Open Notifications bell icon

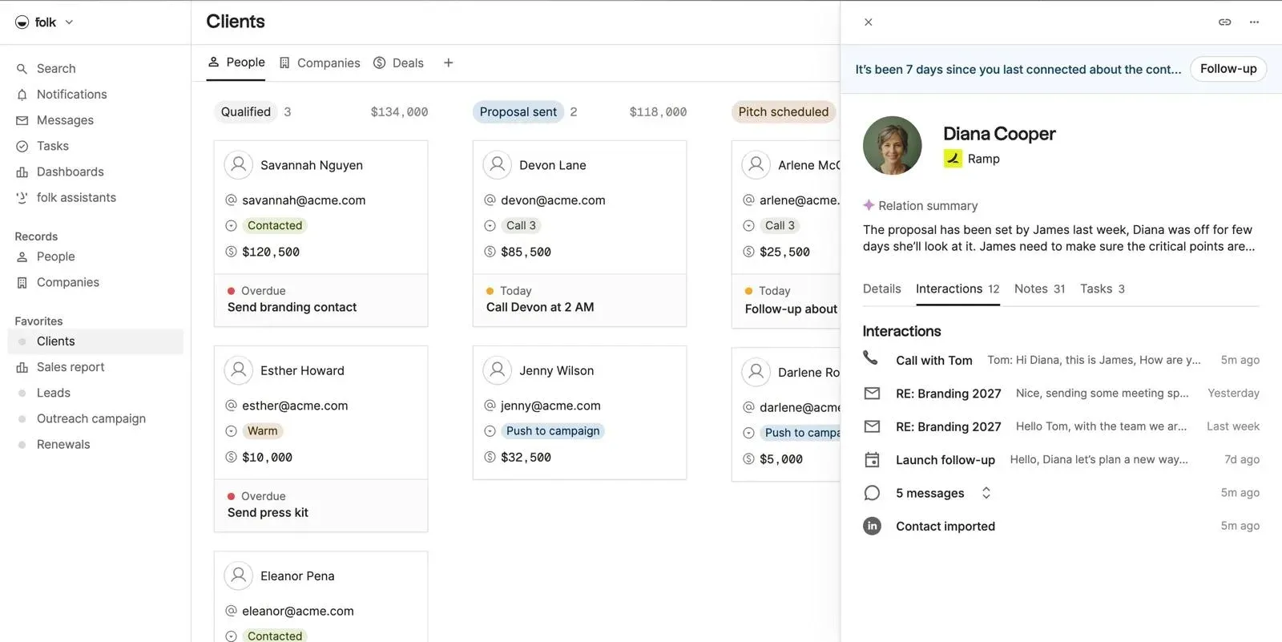point(22,95)
